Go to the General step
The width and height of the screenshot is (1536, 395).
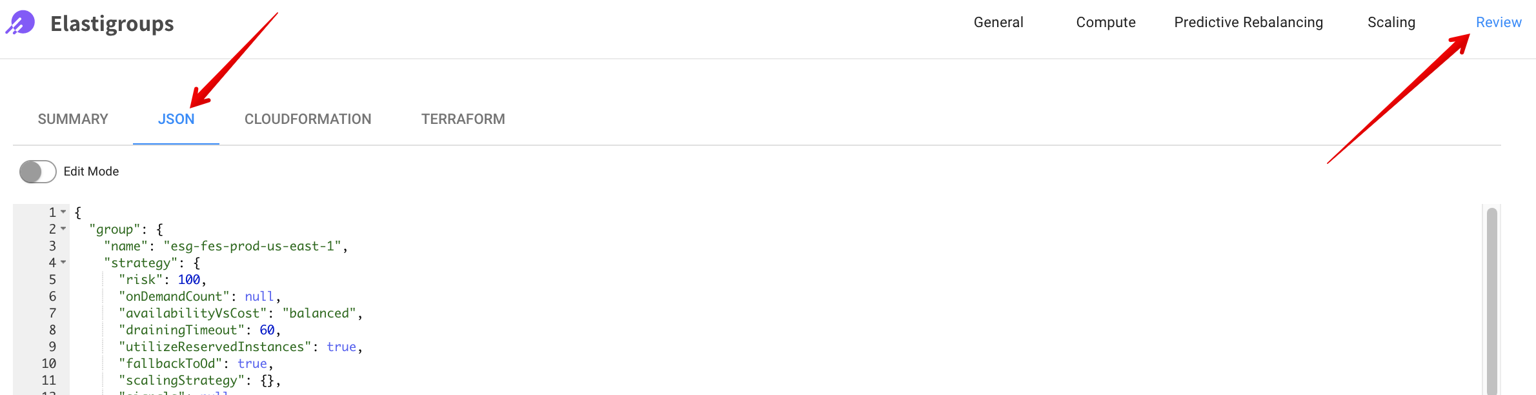click(998, 23)
